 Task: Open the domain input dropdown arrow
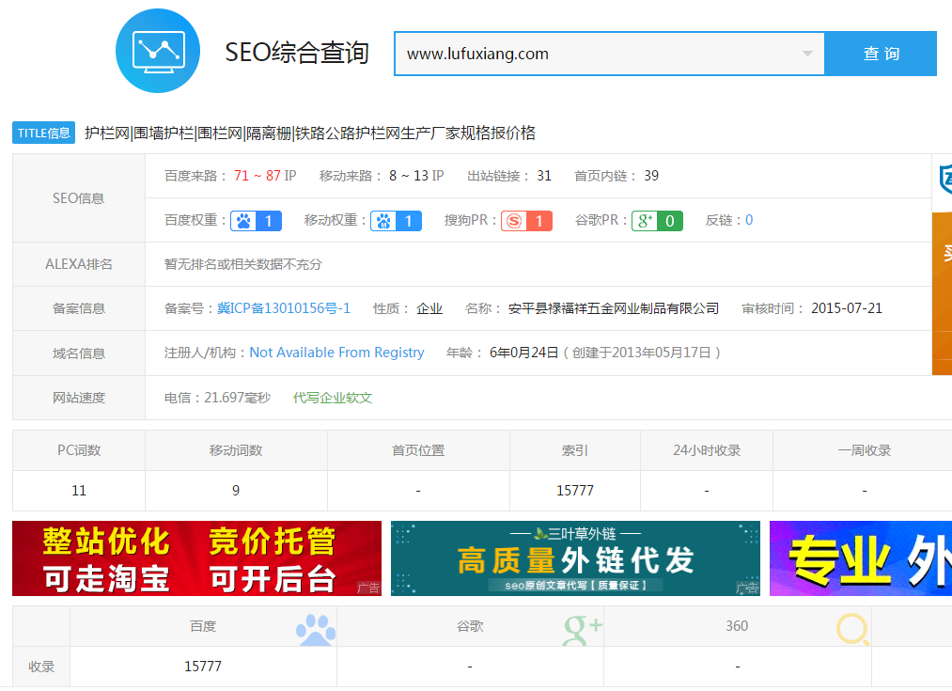[807, 54]
